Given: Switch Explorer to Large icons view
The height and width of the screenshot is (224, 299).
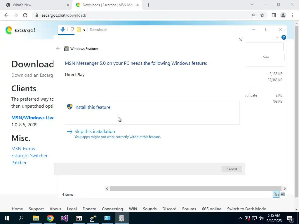Looking at the screenshot, I should click(x=283, y=194).
